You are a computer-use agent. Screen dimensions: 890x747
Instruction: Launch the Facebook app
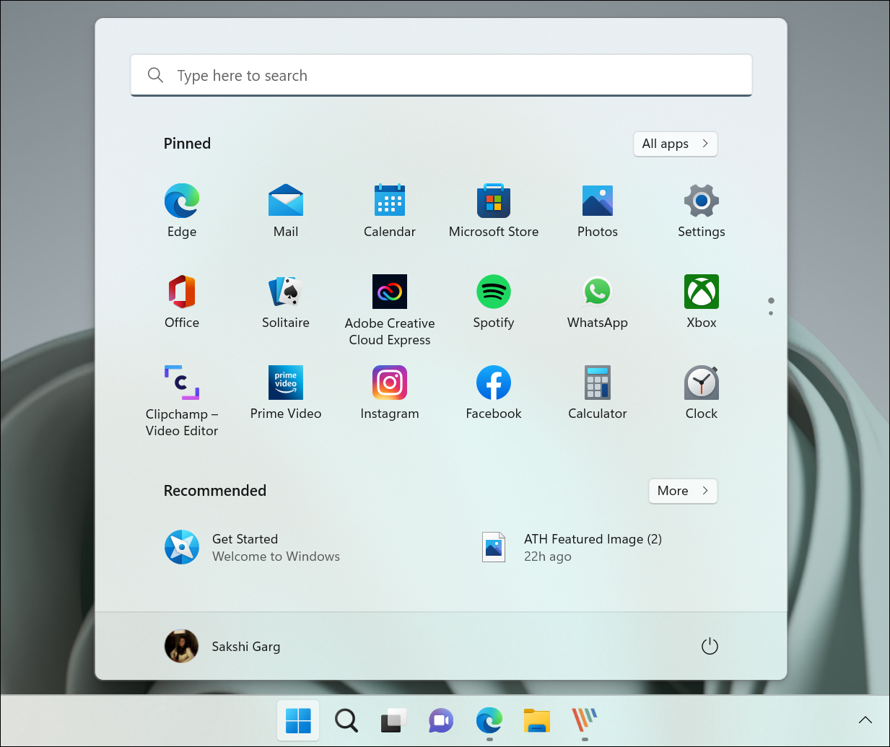pyautogui.click(x=494, y=392)
